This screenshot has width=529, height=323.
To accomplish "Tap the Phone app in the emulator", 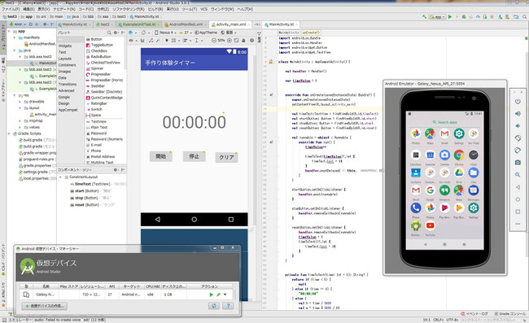I will pos(416,207).
